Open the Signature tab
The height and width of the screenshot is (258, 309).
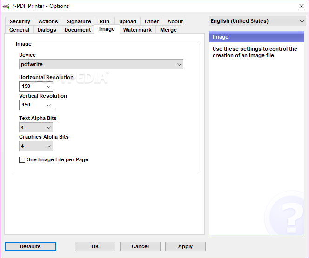coord(79,21)
